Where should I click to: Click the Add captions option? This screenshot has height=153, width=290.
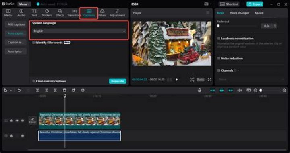16,24
